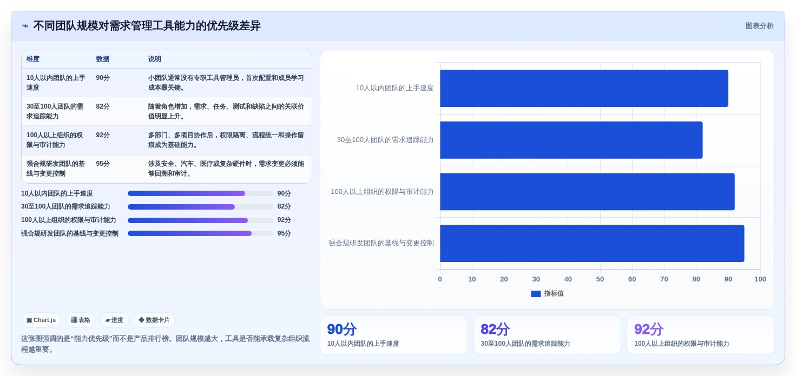Click the 92分 value in the table
Image resolution: width=796 pixels, height=376 pixels.
click(103, 135)
